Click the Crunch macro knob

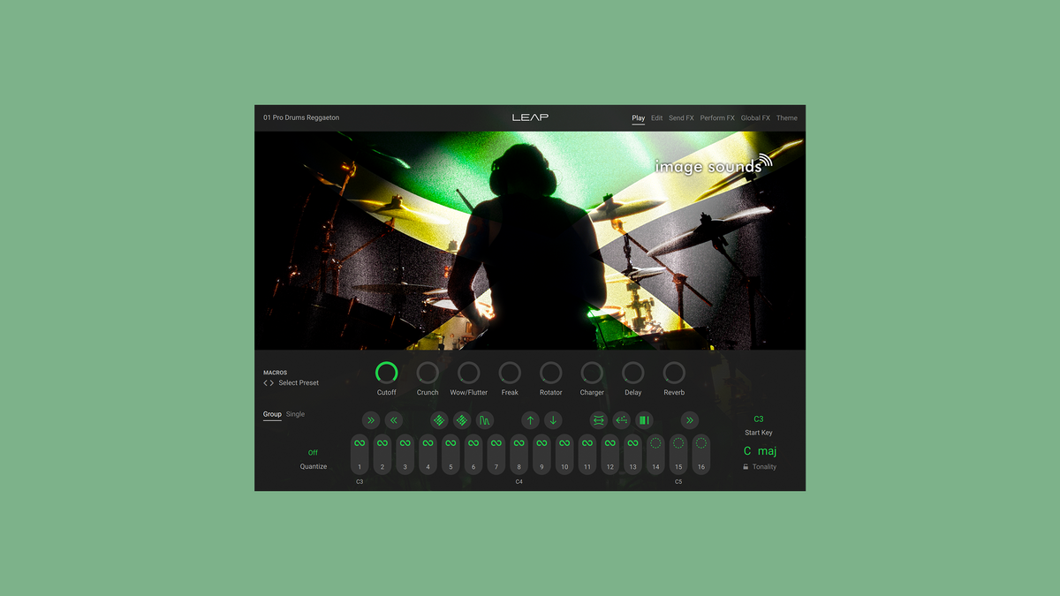[428, 373]
